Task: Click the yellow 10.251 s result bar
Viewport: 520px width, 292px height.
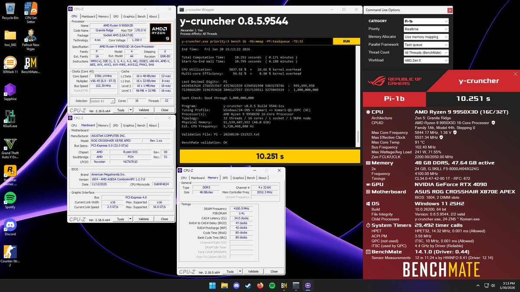Action: coord(270,156)
